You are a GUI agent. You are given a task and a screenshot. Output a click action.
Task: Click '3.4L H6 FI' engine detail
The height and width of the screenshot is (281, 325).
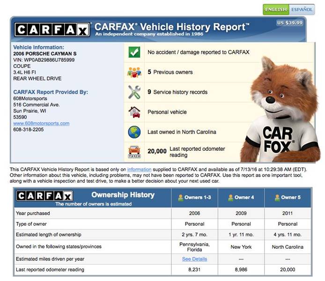tap(24, 72)
